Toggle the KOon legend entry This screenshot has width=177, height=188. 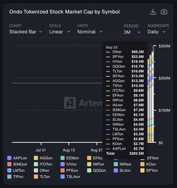148,164
